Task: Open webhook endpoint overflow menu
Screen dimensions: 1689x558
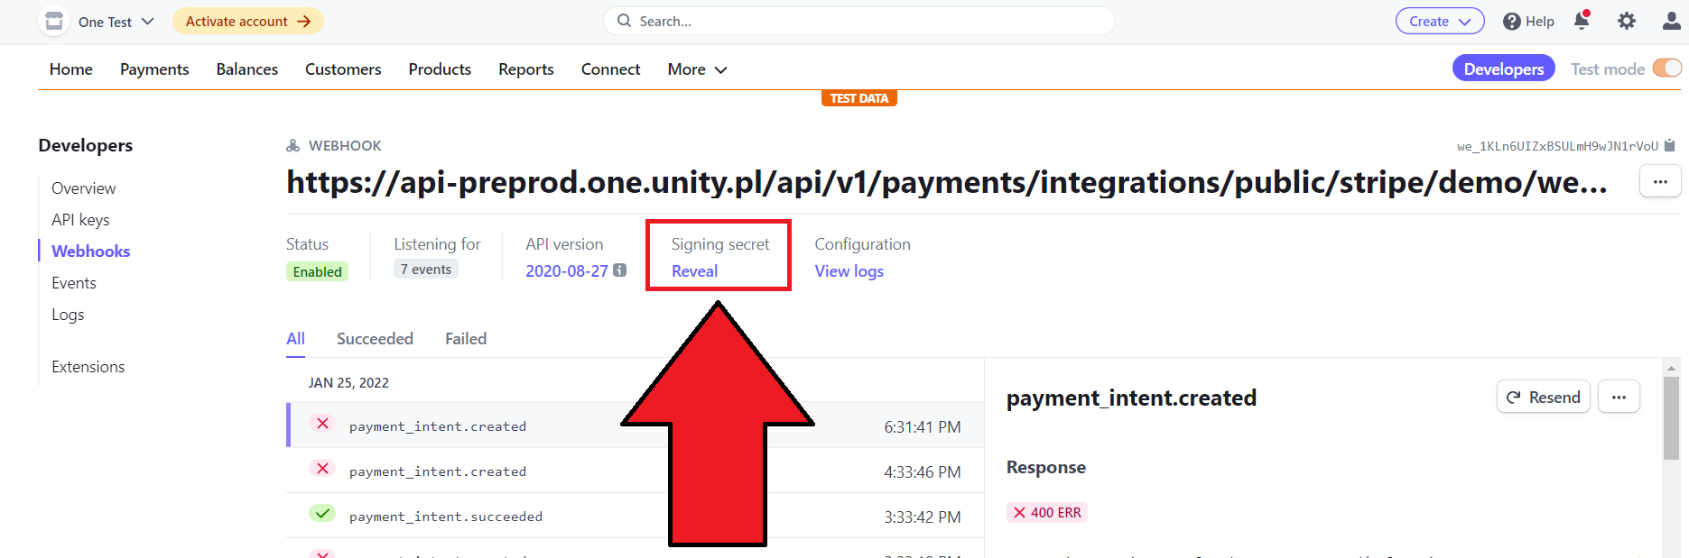Action: point(1660,181)
